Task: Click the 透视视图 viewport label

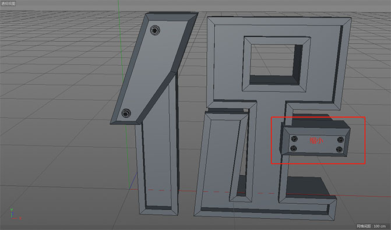Action: coord(8,3)
